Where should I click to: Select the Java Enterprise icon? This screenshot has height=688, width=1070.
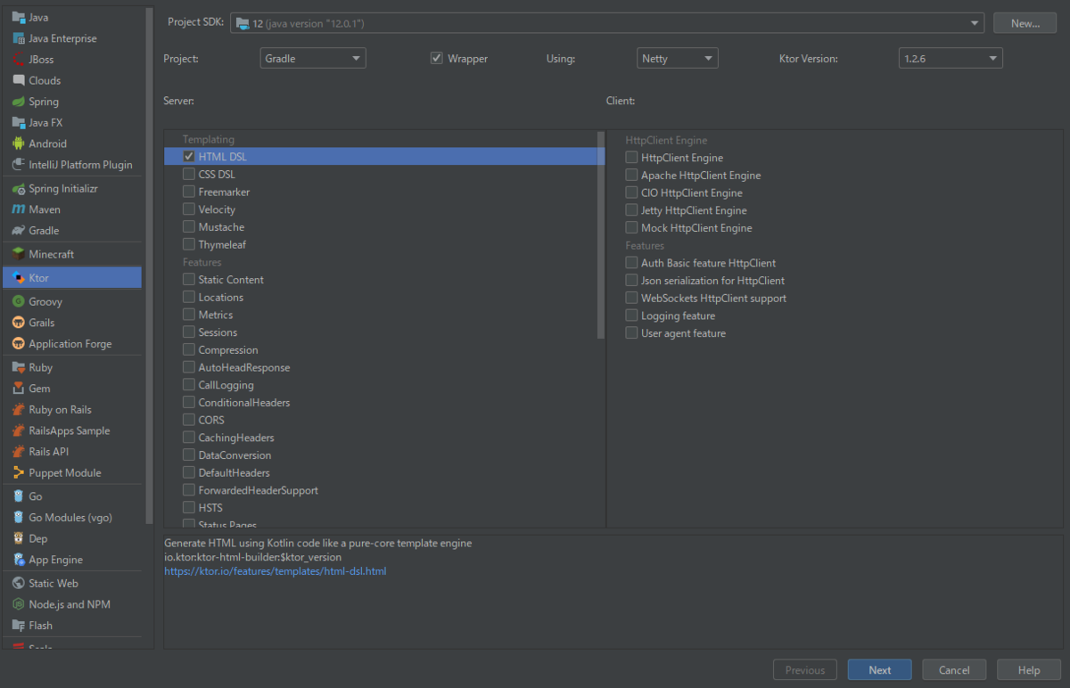click(x=19, y=38)
